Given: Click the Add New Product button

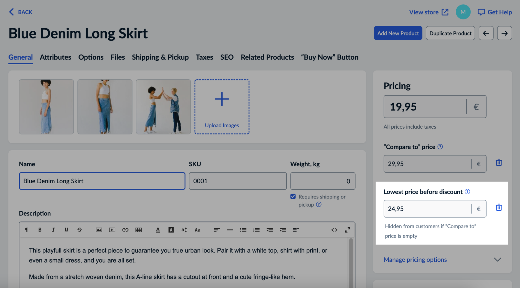Looking at the screenshot, I should (x=398, y=33).
